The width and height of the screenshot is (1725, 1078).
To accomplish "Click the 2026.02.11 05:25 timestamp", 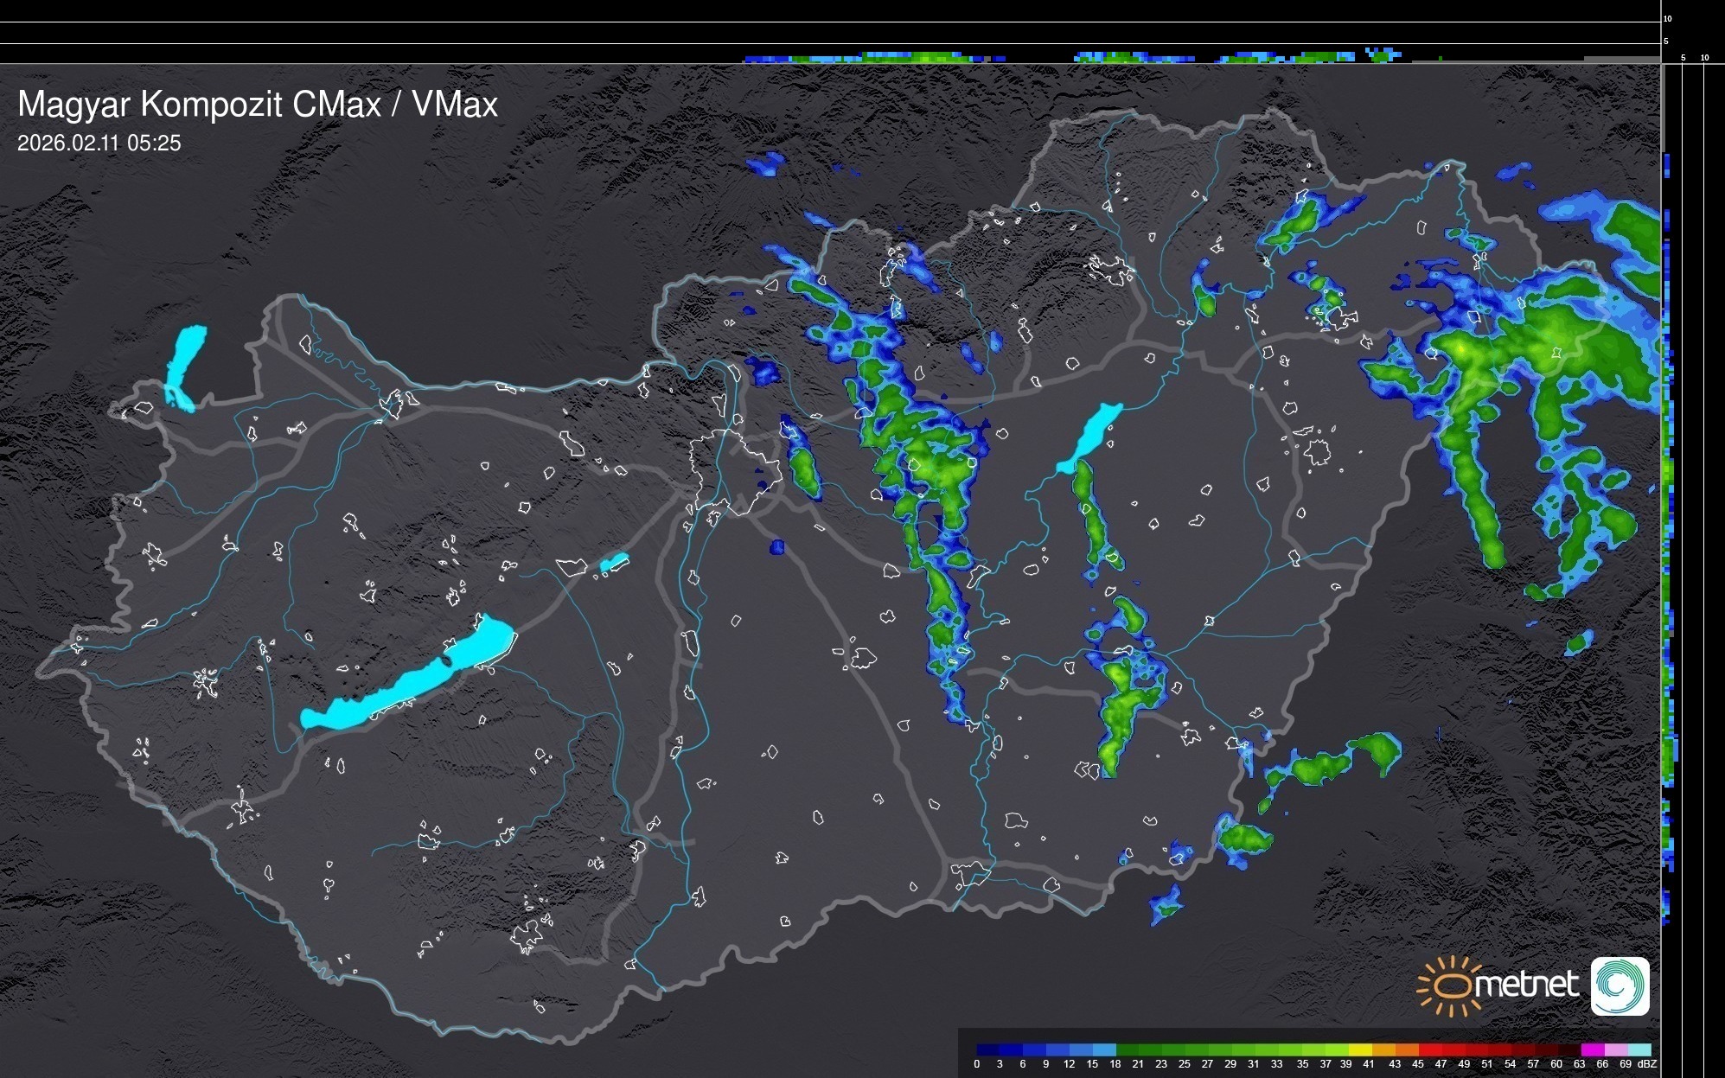I will pos(99,144).
